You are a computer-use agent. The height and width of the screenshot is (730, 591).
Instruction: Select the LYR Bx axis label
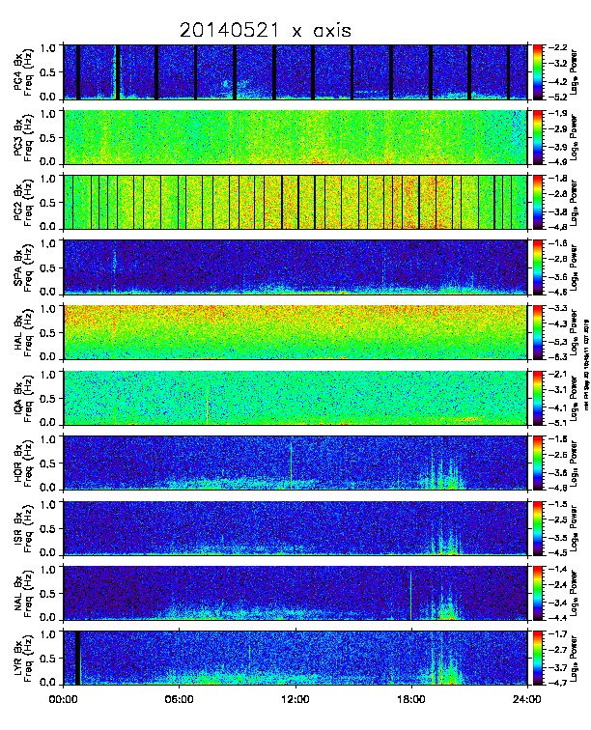tap(18, 659)
